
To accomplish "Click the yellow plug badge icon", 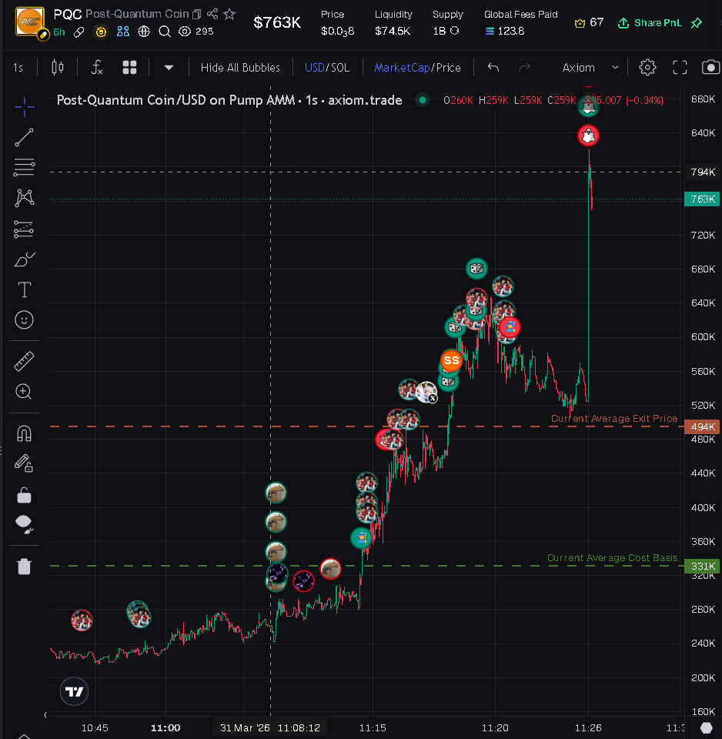I will pyautogui.click(x=100, y=32).
